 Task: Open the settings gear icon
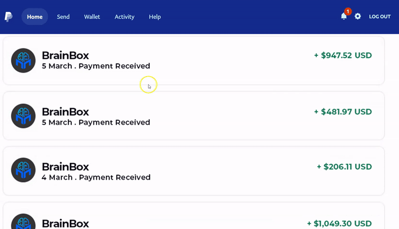358,16
